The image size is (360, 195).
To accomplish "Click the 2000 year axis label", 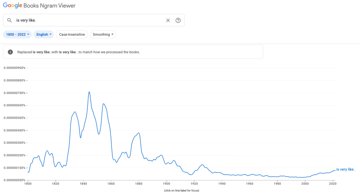I will click(305, 184).
